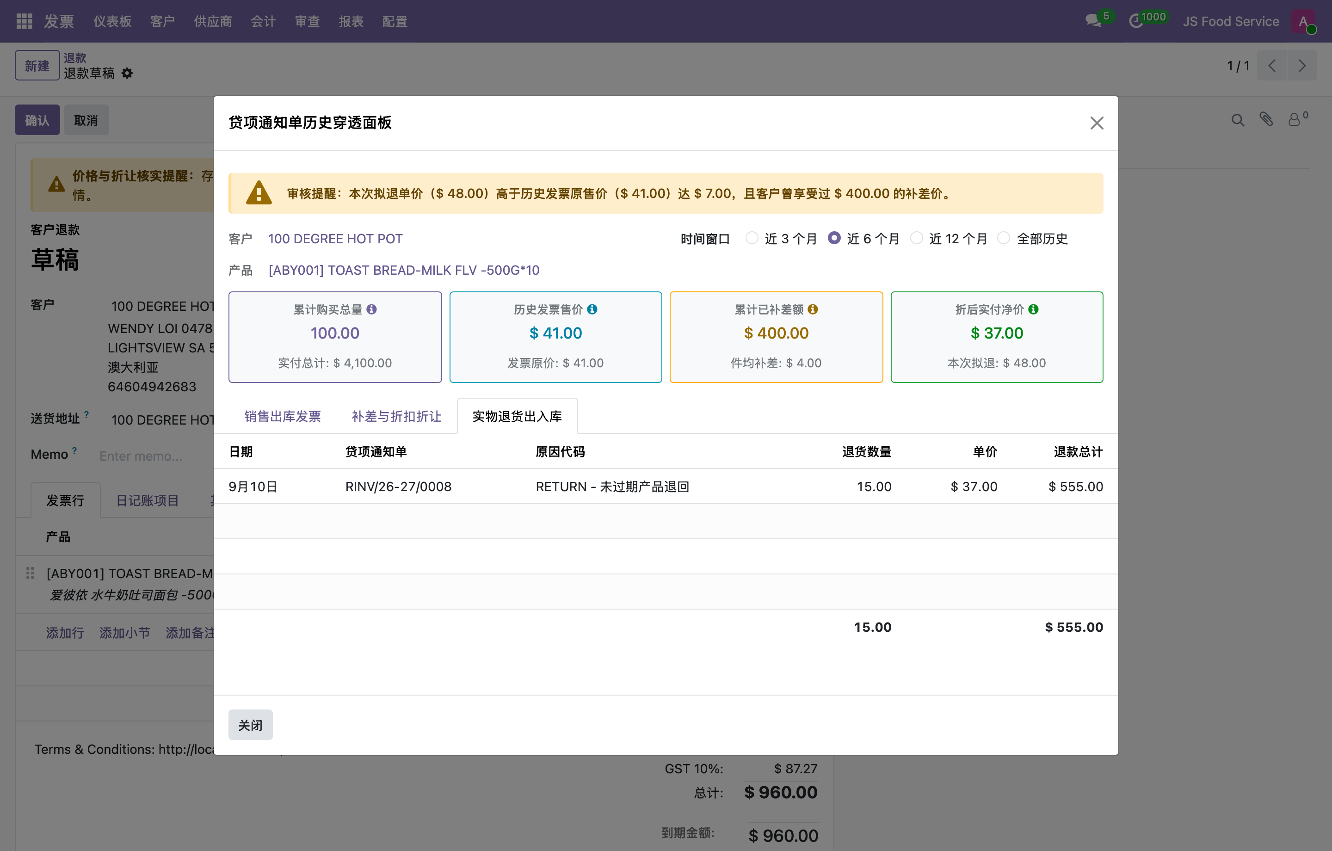Click 退款 breadcrumb link

pos(74,57)
